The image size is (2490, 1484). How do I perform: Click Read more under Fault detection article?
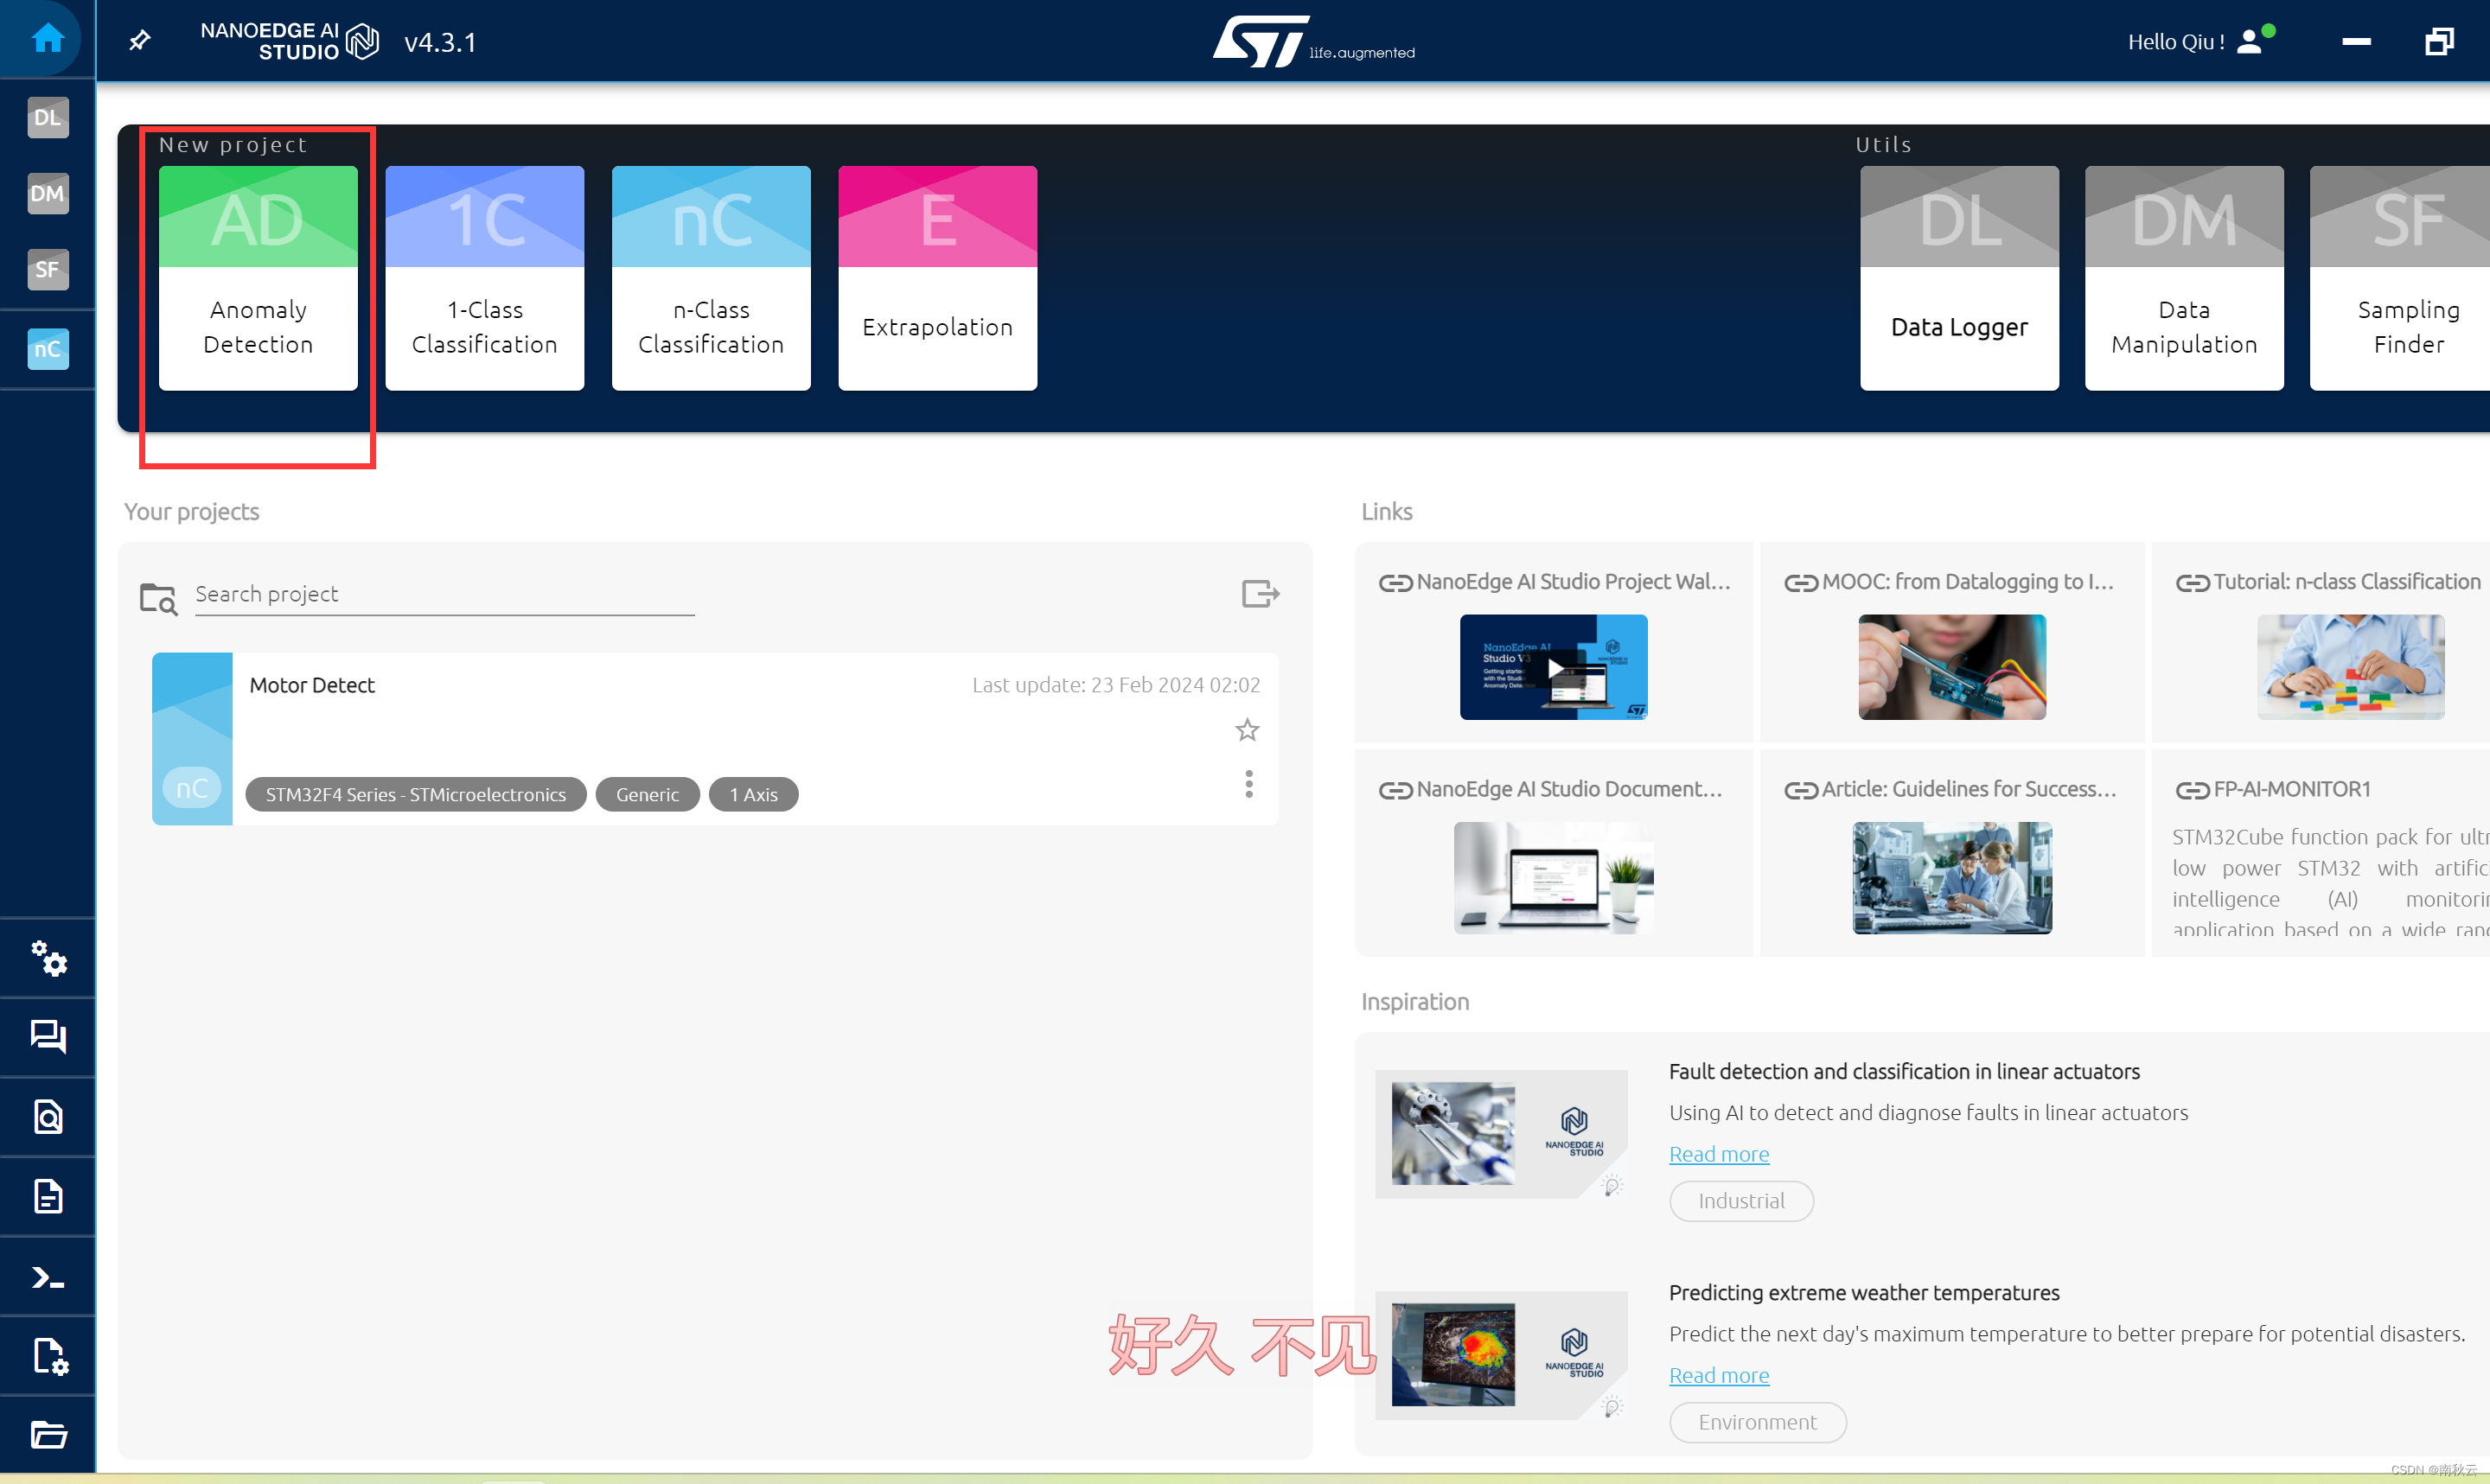click(x=1718, y=1154)
